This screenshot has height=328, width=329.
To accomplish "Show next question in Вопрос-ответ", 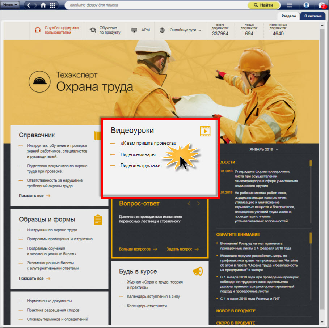I will coord(198,204).
